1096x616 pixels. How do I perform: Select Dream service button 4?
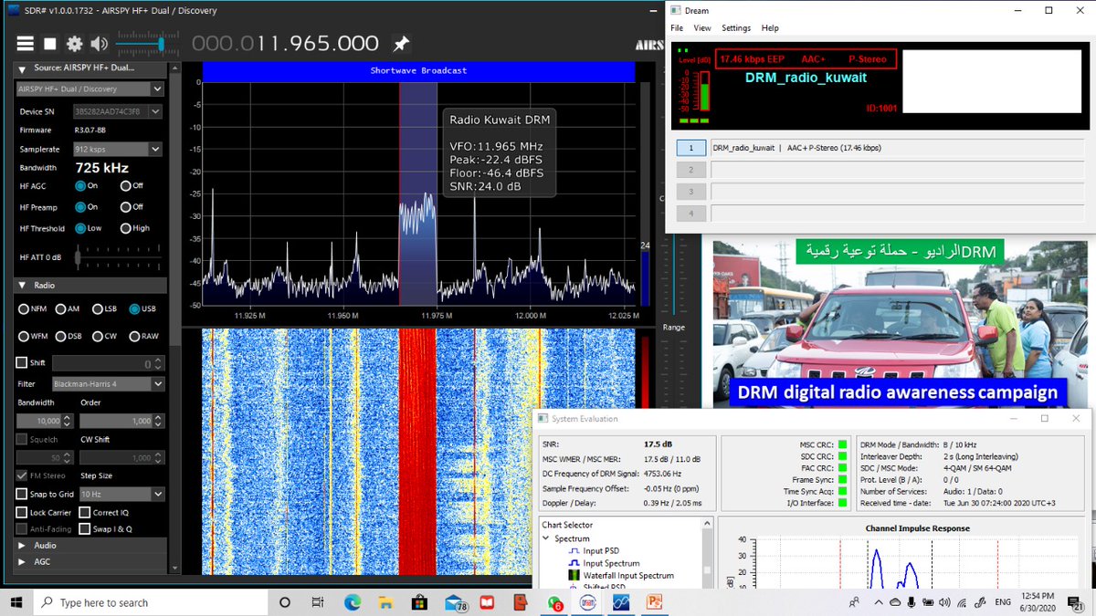coord(691,214)
